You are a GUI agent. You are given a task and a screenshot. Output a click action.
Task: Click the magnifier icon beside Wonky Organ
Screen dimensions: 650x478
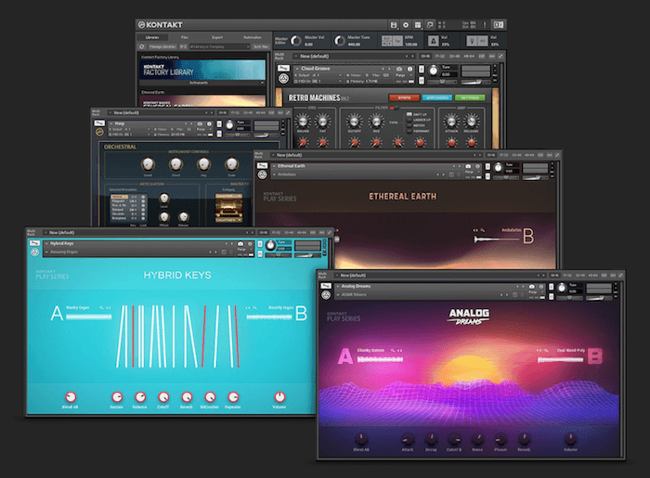tap(101, 308)
